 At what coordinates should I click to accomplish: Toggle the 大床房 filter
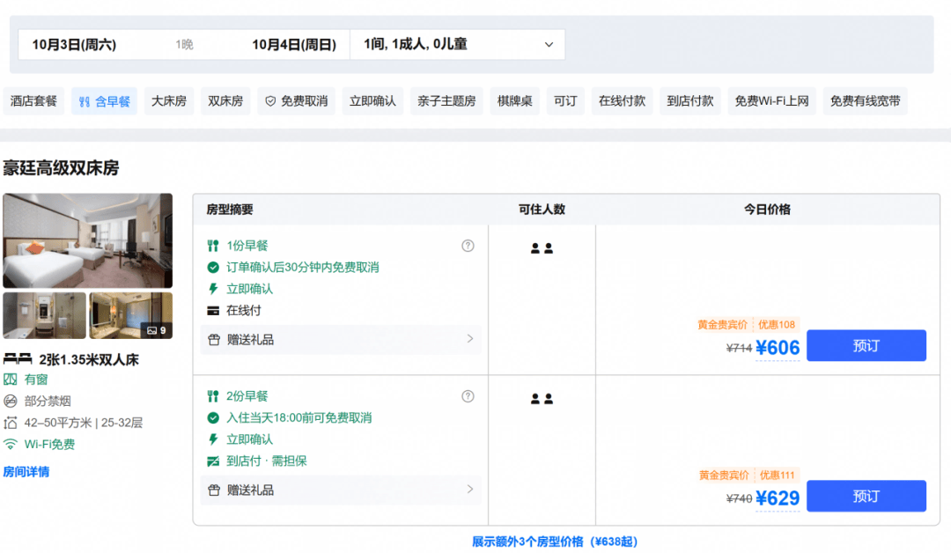[168, 101]
